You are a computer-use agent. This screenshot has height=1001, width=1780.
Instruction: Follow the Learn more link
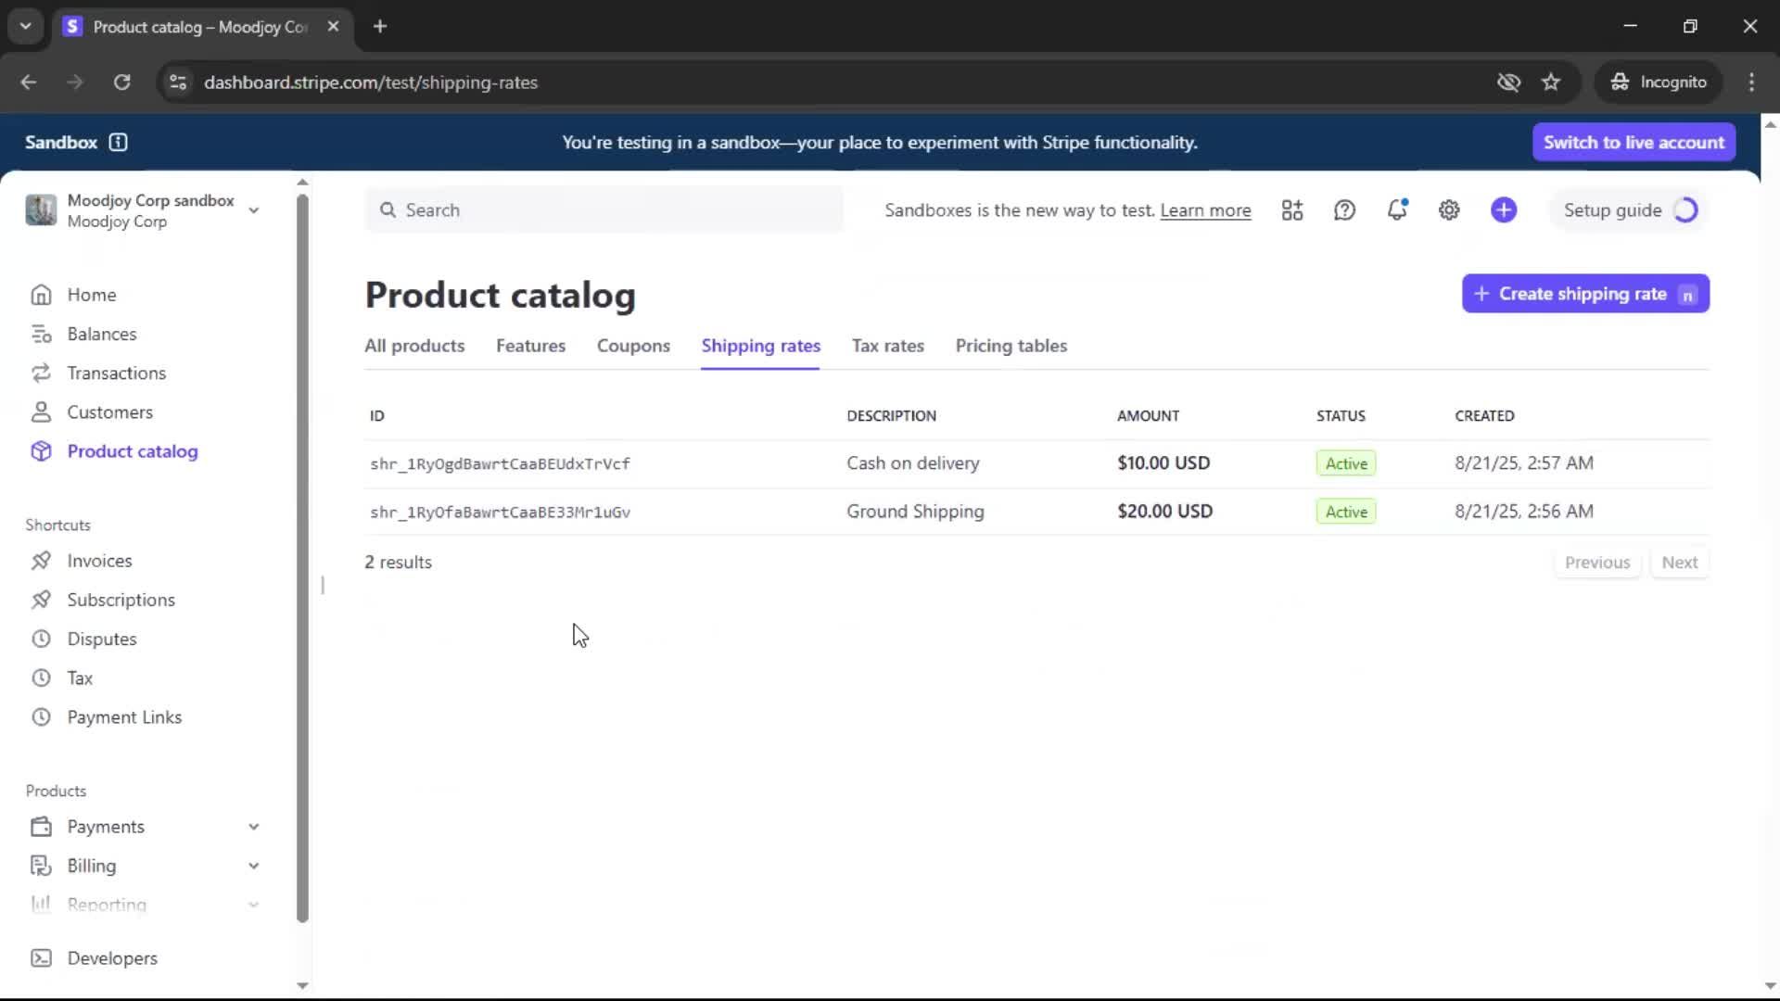(x=1205, y=210)
